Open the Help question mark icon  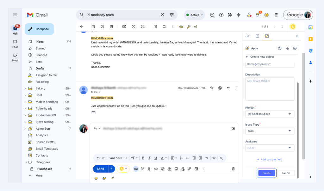[x=212, y=15]
